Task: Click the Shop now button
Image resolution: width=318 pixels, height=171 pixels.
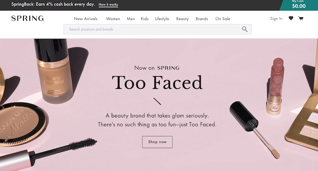Action: click(157, 142)
